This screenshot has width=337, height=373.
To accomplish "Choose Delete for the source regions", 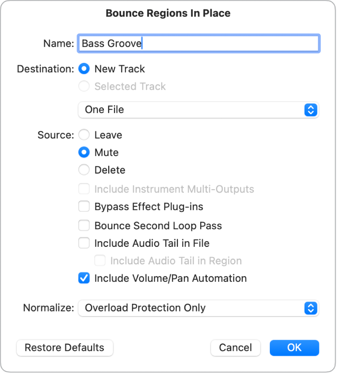I will point(84,170).
